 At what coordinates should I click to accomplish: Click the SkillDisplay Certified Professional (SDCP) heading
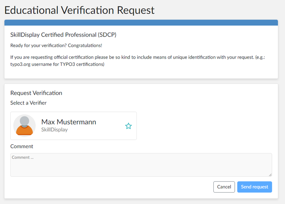click(x=63, y=35)
